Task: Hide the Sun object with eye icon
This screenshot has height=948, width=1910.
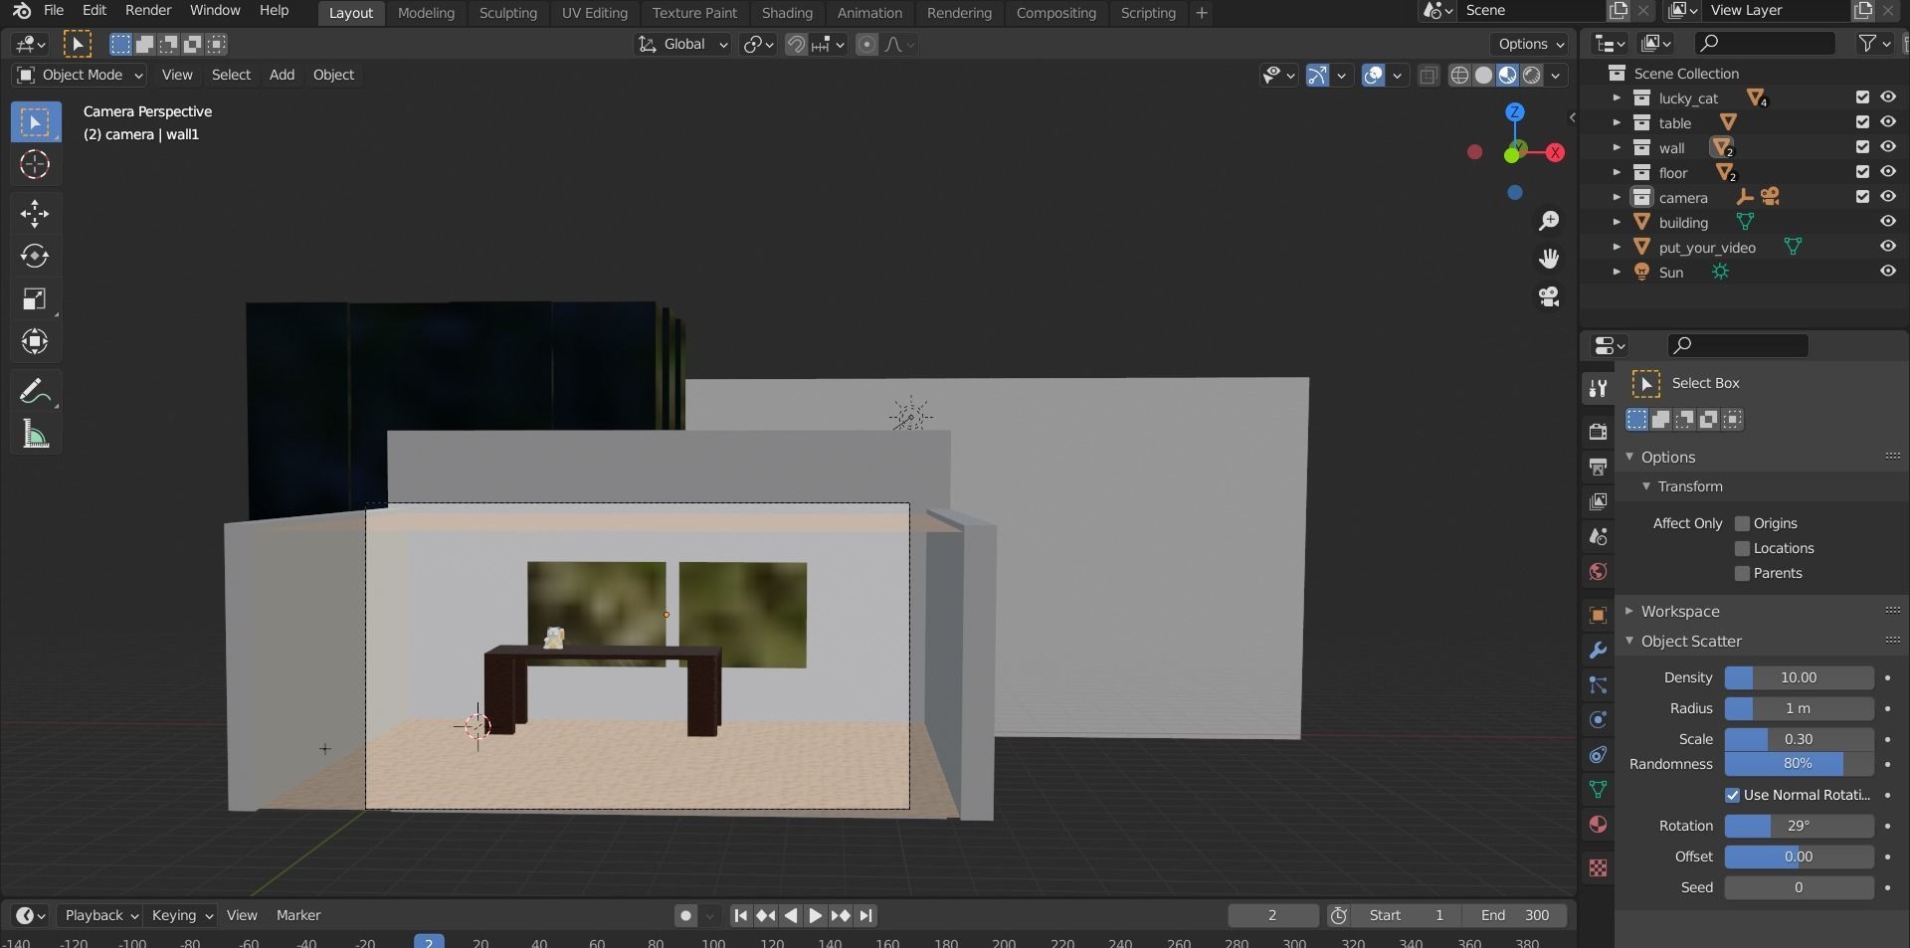Action: tap(1888, 272)
